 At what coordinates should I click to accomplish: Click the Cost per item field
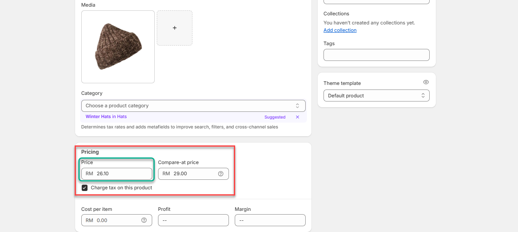coord(117,220)
